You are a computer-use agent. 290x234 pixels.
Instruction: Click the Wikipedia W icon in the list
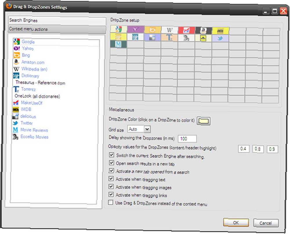(x=16, y=69)
